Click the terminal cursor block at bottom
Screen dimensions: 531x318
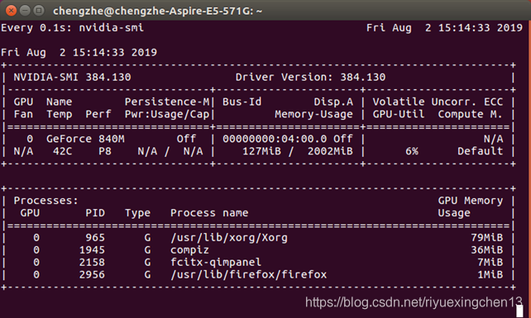pos(519,311)
